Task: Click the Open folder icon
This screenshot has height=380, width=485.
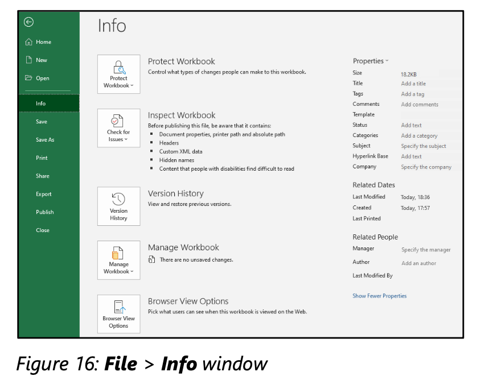Action: click(x=28, y=79)
